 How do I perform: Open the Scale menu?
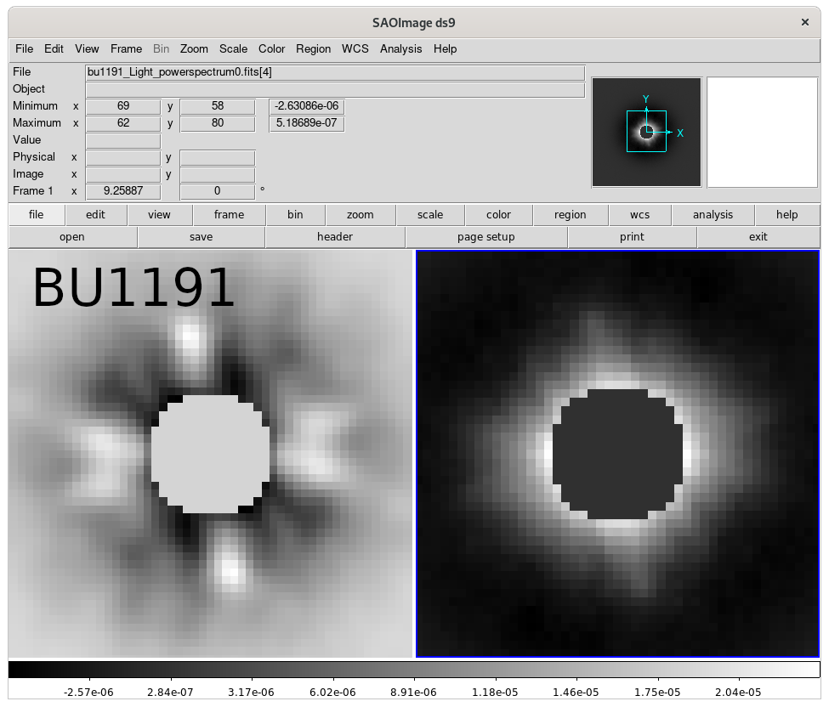click(233, 48)
